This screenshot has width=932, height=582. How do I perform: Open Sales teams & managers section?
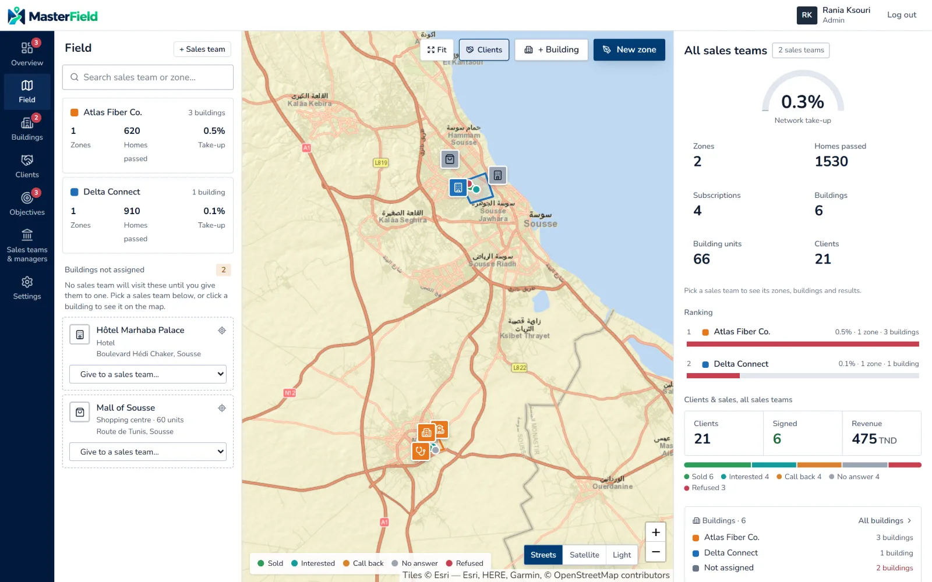[x=27, y=245]
